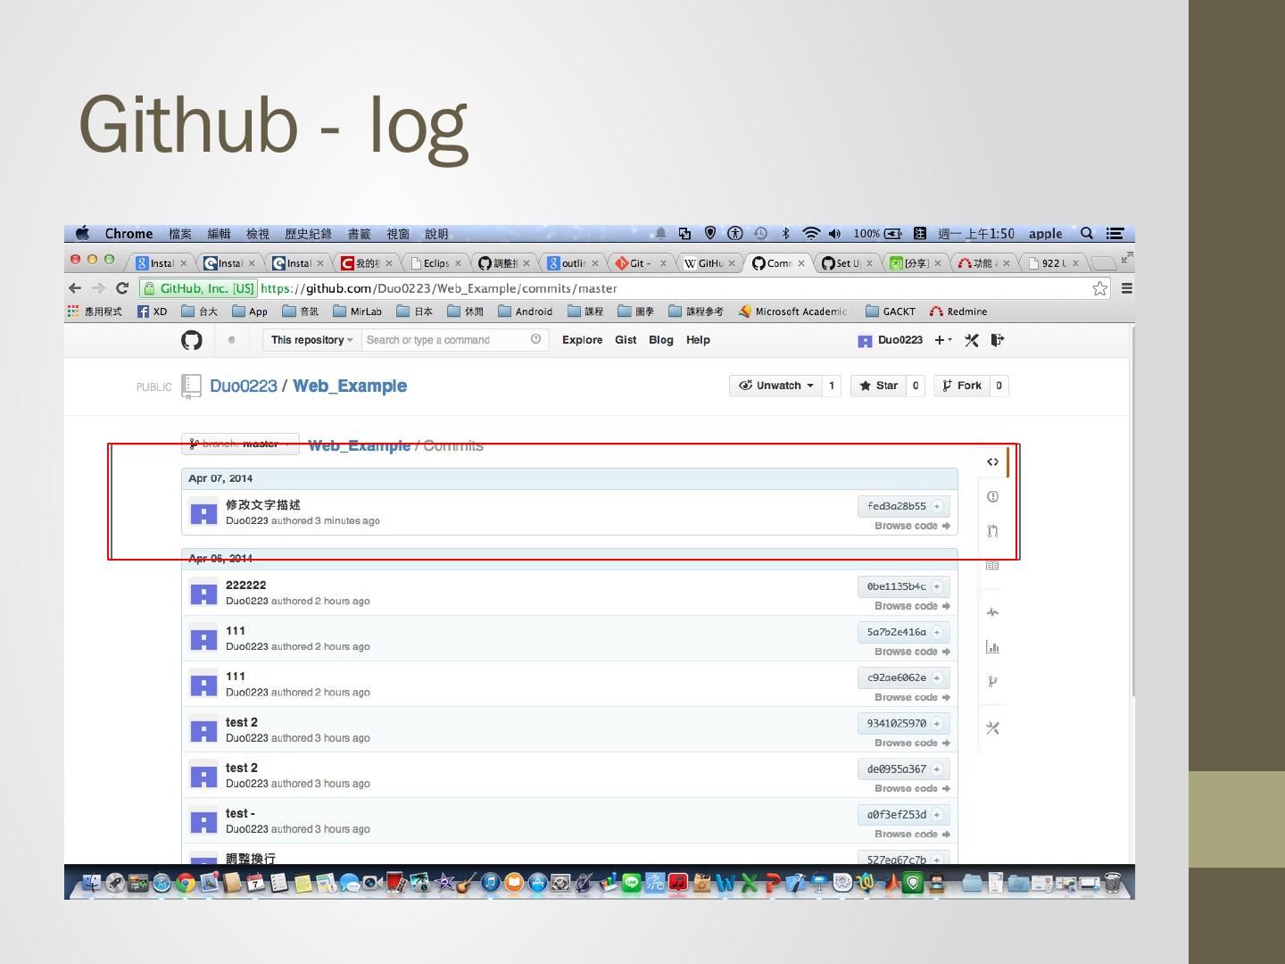
Task: Expand the This repository search scope
Action: point(311,340)
